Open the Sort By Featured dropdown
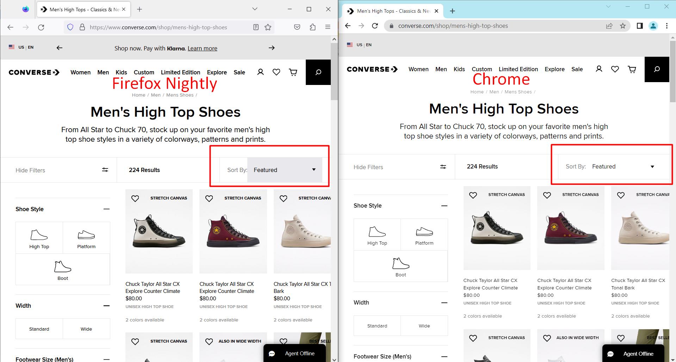The image size is (676, 362). point(285,170)
